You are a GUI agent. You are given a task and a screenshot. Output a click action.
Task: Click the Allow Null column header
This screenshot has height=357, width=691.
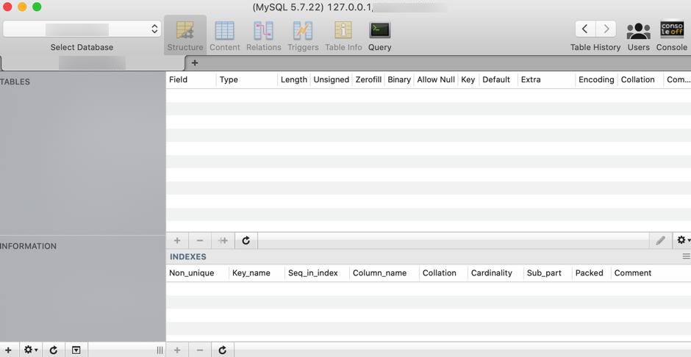[x=436, y=79]
